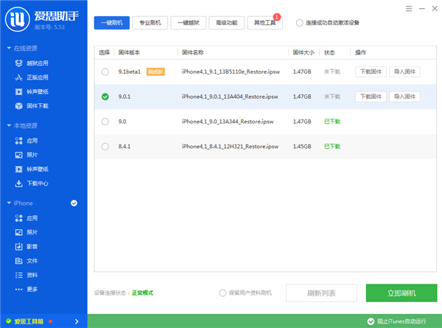Screen dimensions: 442x328
Task: Click the 爱思助手 logo icon
Action: [x=18, y=19]
